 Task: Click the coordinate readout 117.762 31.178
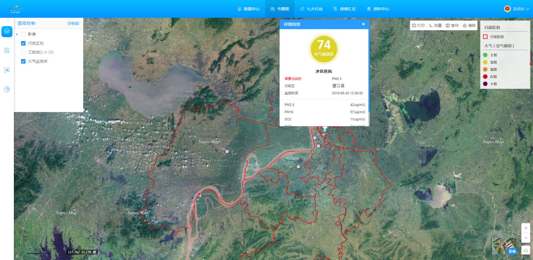pos(82,252)
